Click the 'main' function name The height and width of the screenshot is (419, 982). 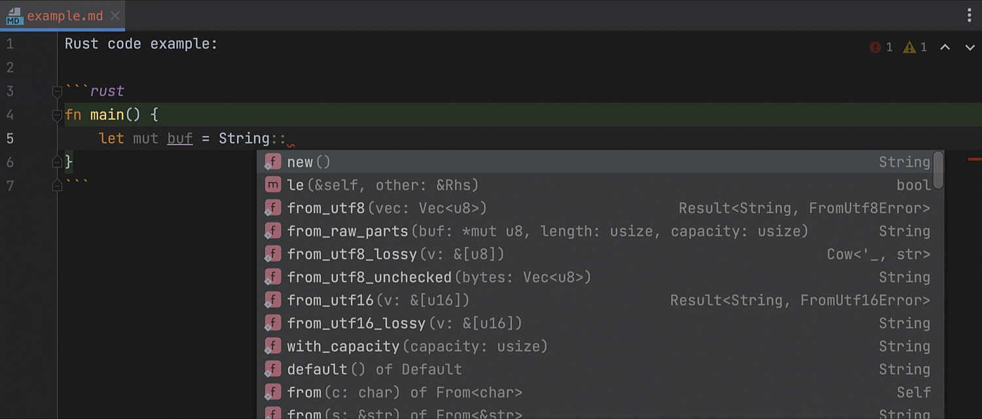(107, 115)
